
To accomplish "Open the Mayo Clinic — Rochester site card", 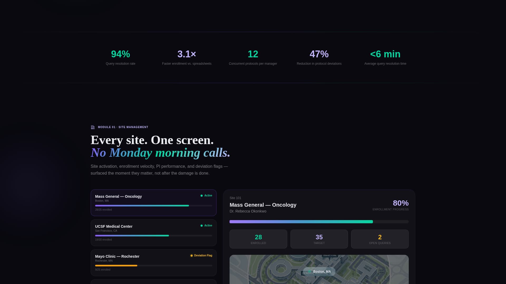I will pyautogui.click(x=154, y=263).
